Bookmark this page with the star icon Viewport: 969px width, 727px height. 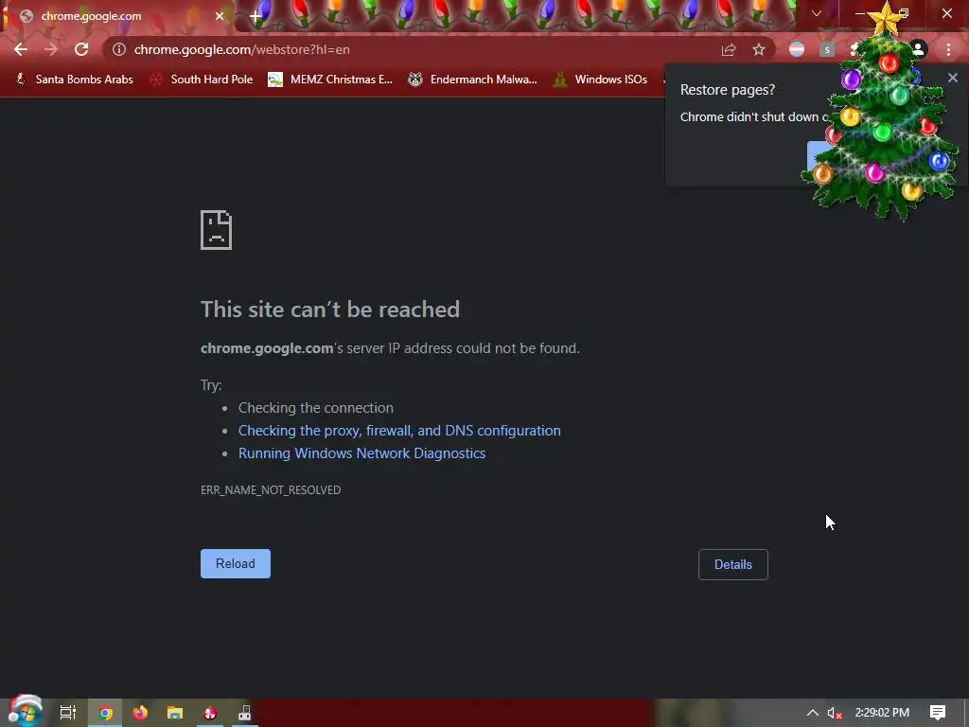coord(759,50)
